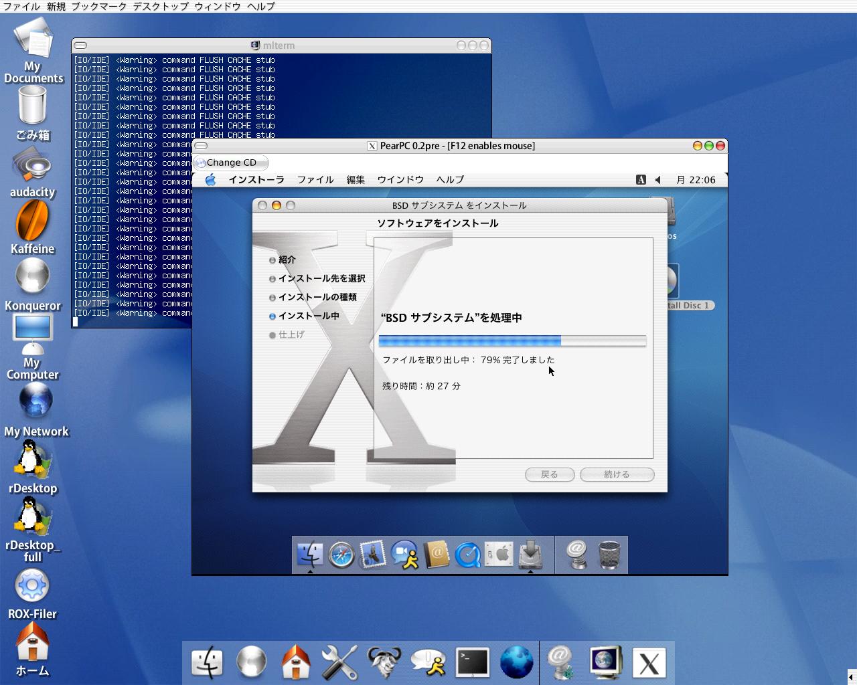The image size is (857, 685).
Task: Launch rDesktop penguin icon
Action: point(32,460)
